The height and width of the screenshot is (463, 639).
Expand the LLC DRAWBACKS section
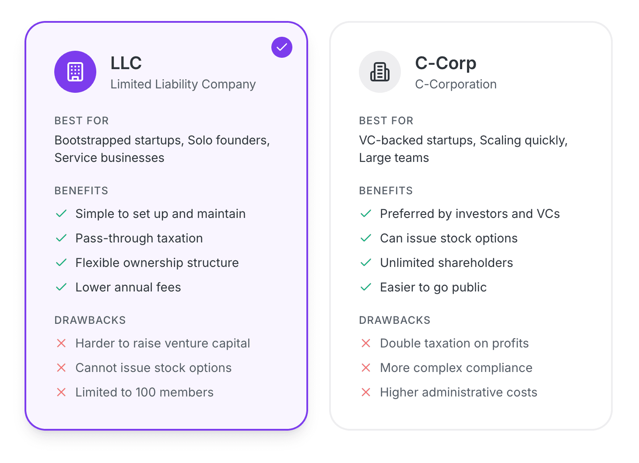90,320
